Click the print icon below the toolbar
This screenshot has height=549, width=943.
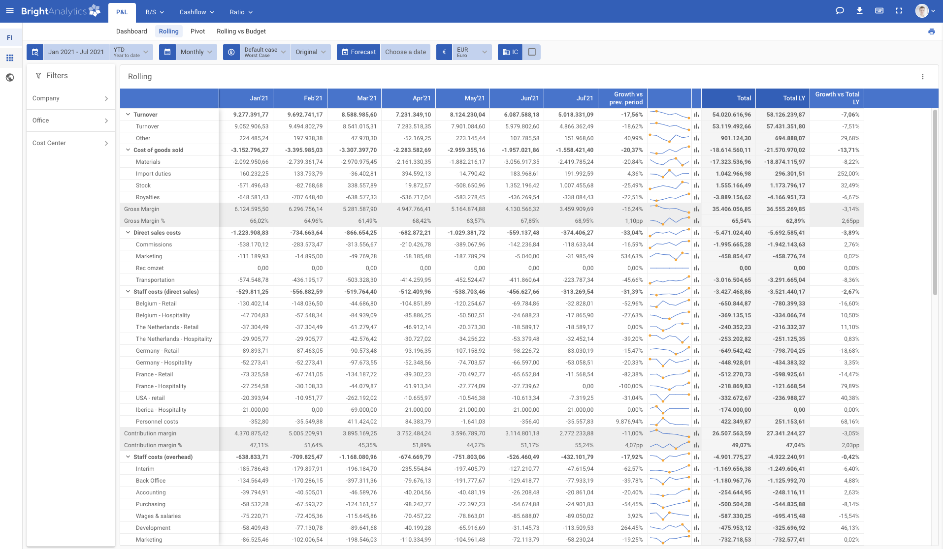(931, 31)
